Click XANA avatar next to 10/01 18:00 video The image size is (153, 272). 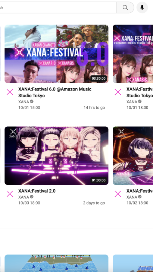point(118,92)
